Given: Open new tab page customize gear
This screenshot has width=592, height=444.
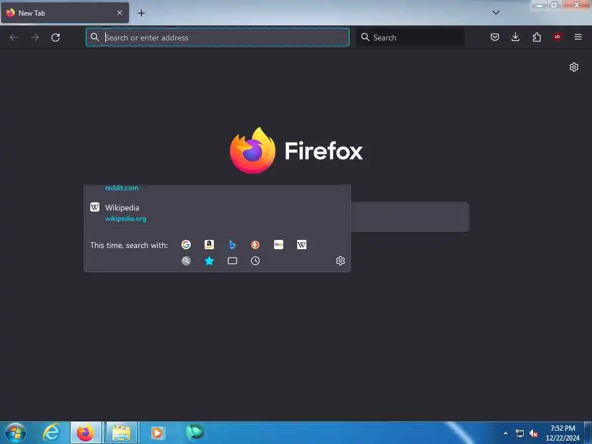Looking at the screenshot, I should coord(574,67).
